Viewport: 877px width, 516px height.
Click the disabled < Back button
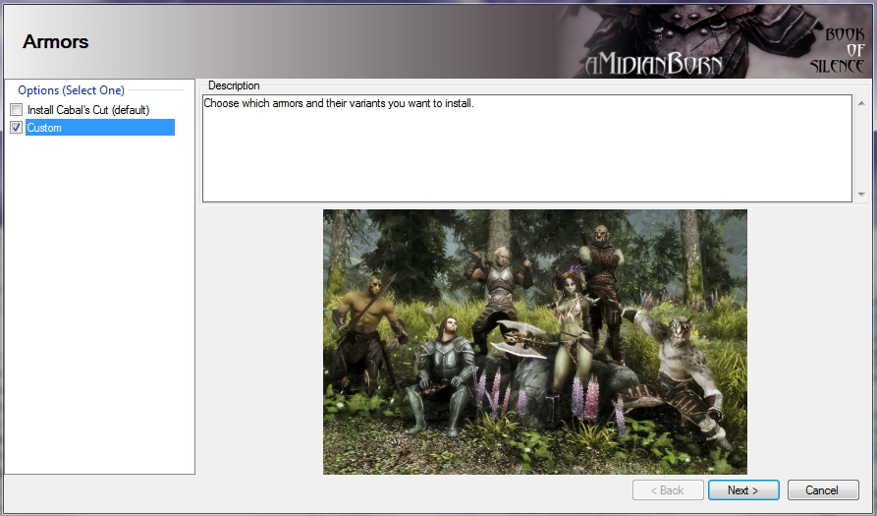pos(668,490)
